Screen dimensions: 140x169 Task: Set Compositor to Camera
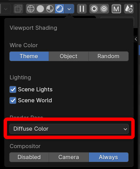tap(69, 157)
